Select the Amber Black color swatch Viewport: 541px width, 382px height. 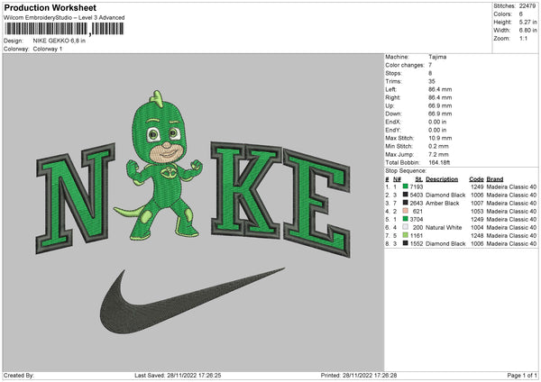[x=406, y=203]
